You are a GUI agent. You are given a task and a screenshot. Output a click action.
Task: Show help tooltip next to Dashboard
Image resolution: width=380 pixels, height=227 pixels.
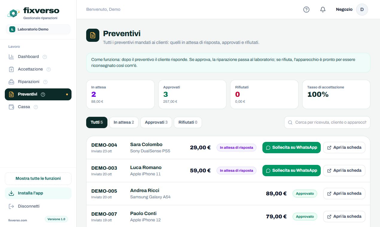(x=45, y=57)
